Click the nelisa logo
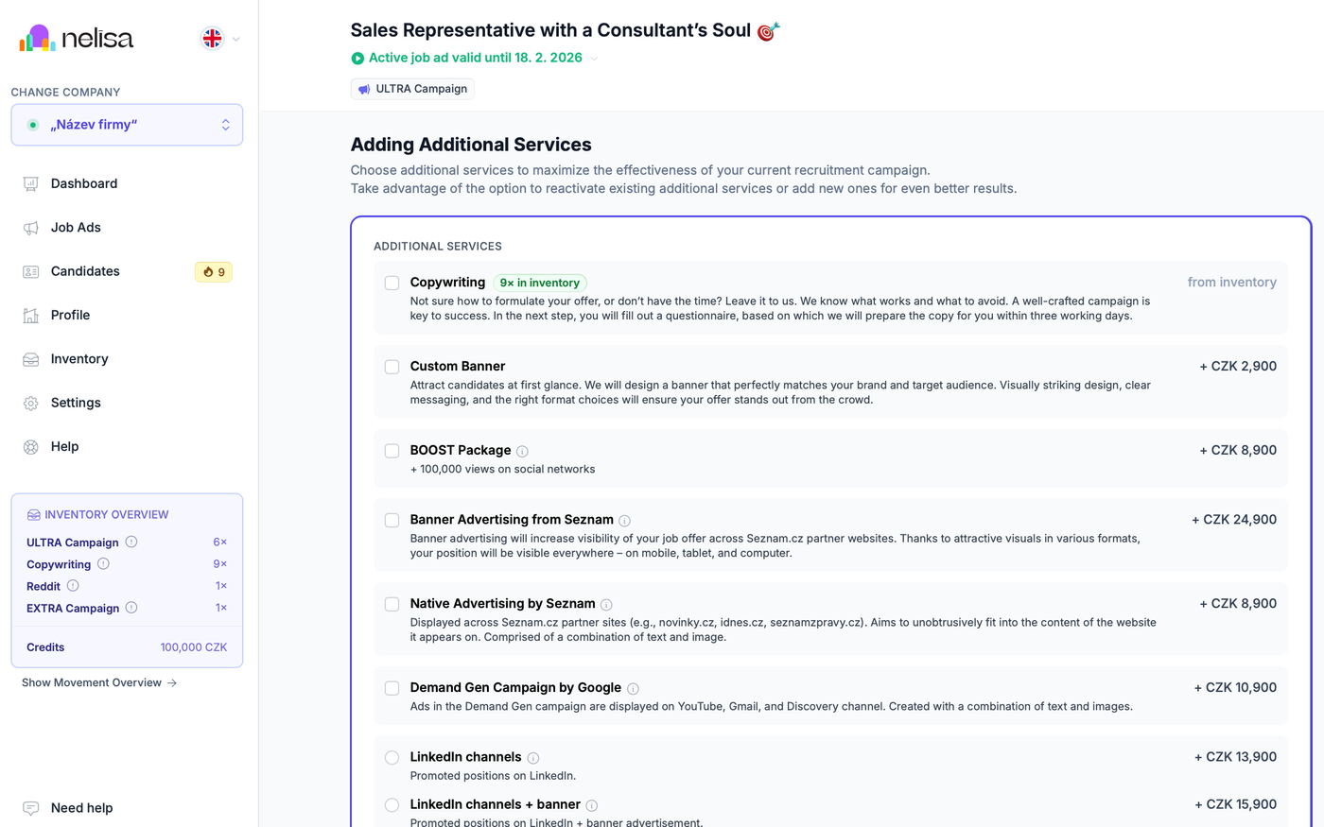The width and height of the screenshot is (1324, 827). click(x=77, y=39)
